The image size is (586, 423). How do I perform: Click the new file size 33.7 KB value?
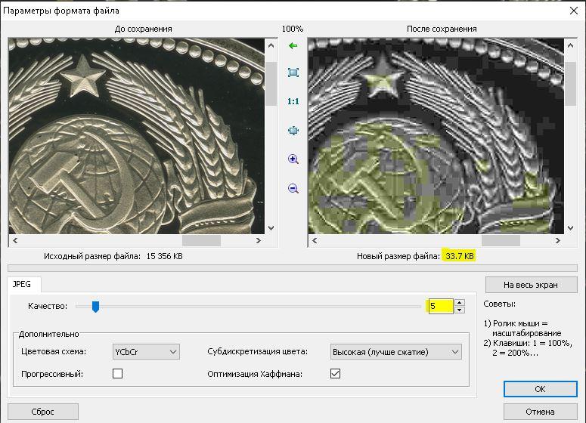459,256
